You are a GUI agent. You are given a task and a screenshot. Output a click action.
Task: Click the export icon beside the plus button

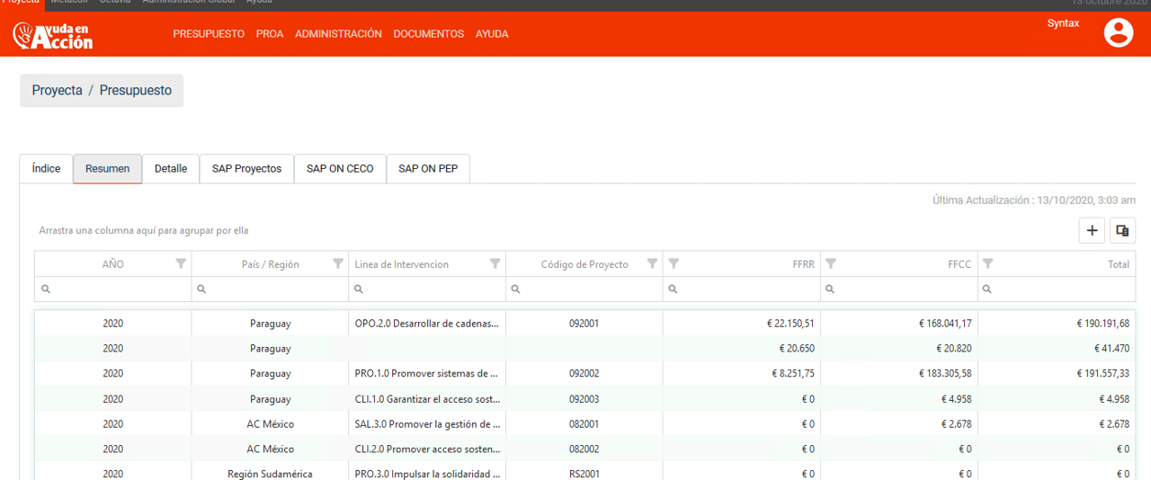[x=1122, y=231]
